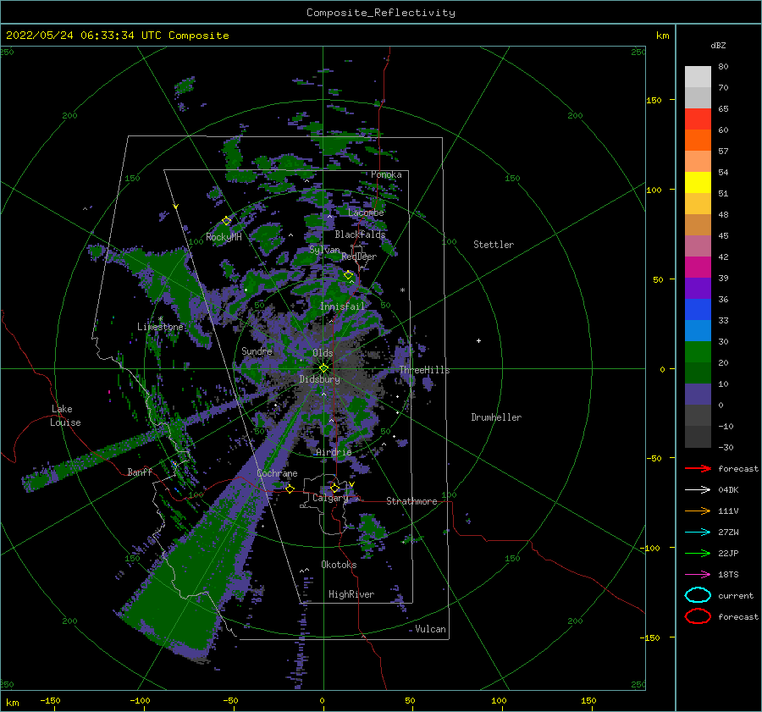
Task: Click the yellow radar site marker at Didsbury
Action: pos(323,368)
